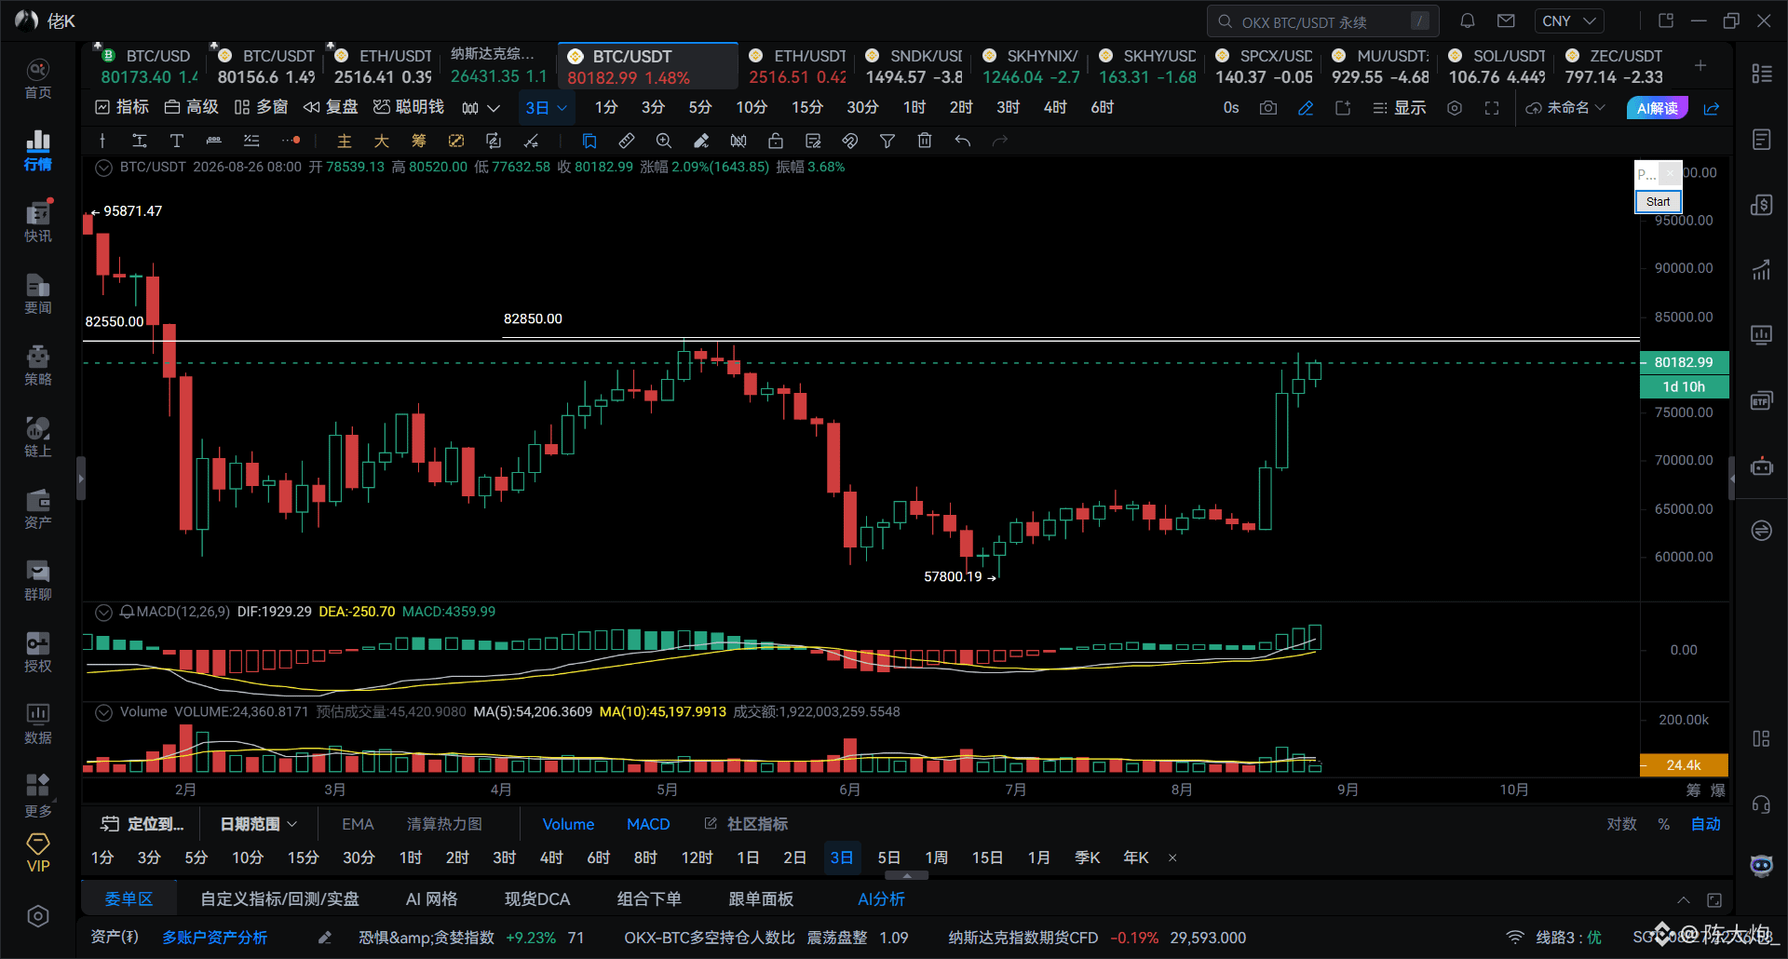Image resolution: width=1788 pixels, height=959 pixels.
Task: Toggle the blue drawing pencil tool
Action: point(1306,108)
